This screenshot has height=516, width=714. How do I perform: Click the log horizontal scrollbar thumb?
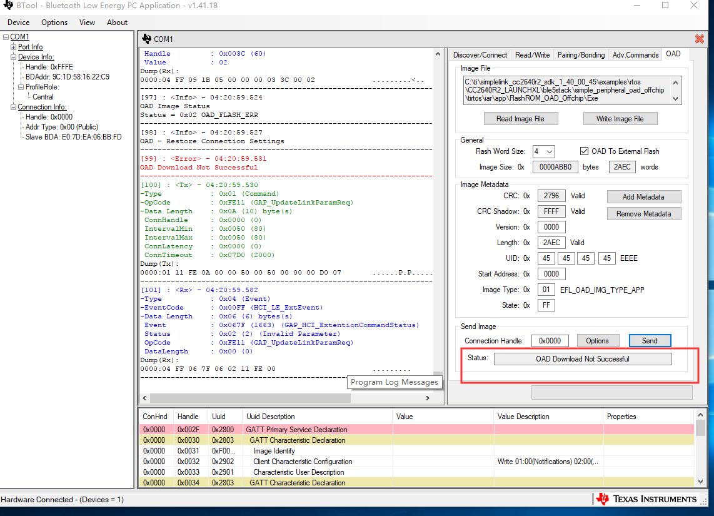point(250,398)
